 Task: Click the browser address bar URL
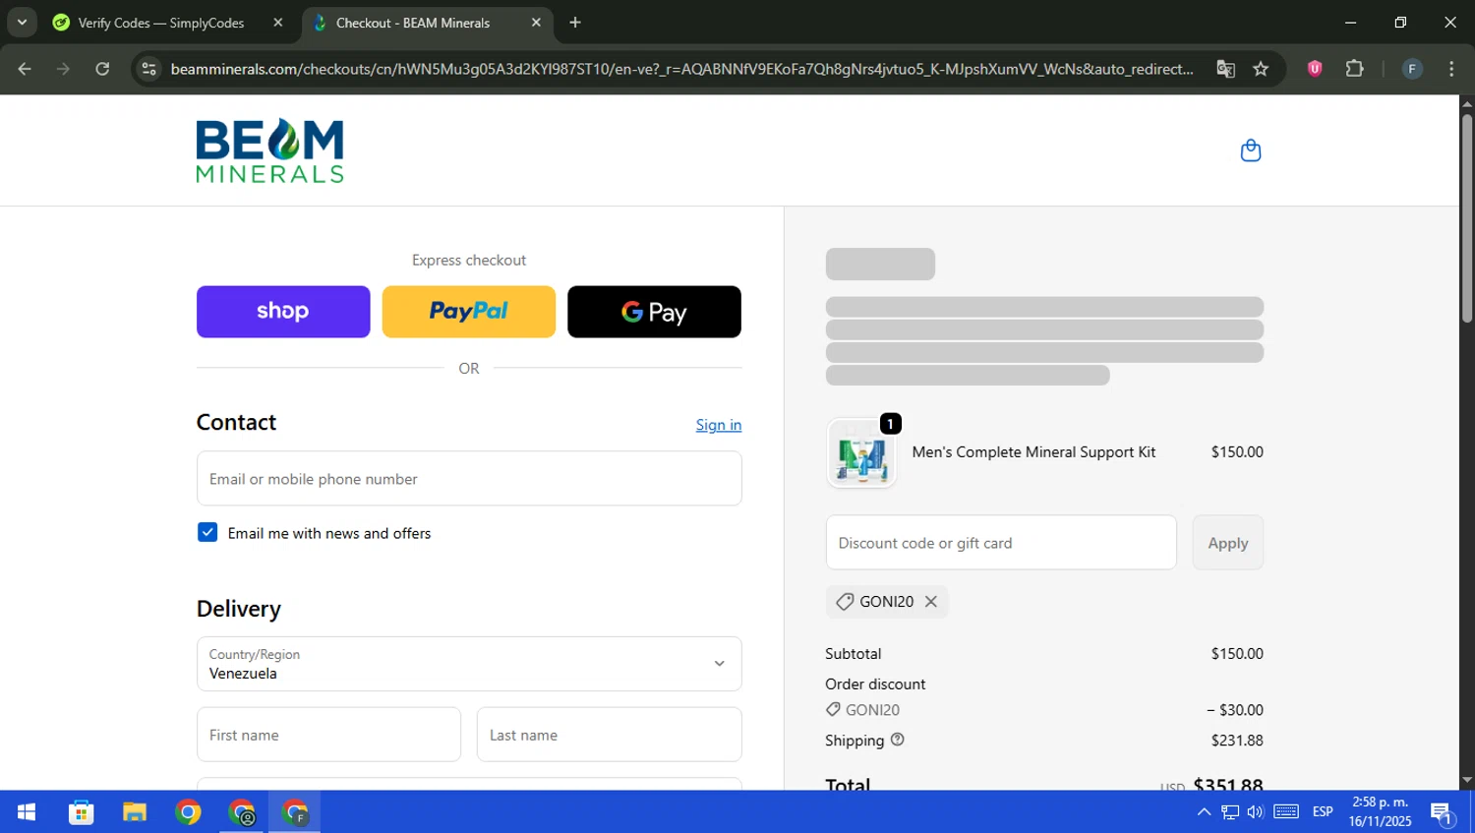[681, 69]
